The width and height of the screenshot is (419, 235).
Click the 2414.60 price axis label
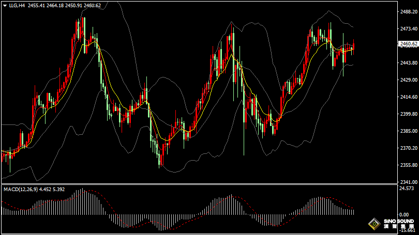[x=408, y=97]
